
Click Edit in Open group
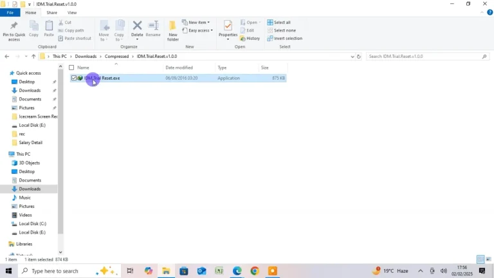(247, 30)
